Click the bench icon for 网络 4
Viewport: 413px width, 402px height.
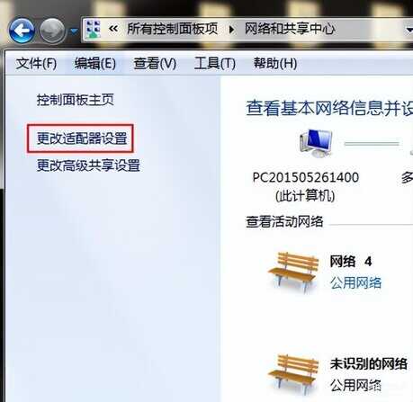coord(293,272)
